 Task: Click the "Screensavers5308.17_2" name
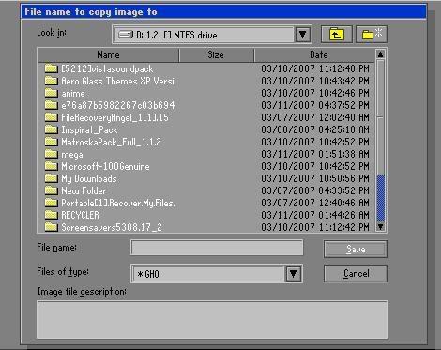(x=112, y=227)
